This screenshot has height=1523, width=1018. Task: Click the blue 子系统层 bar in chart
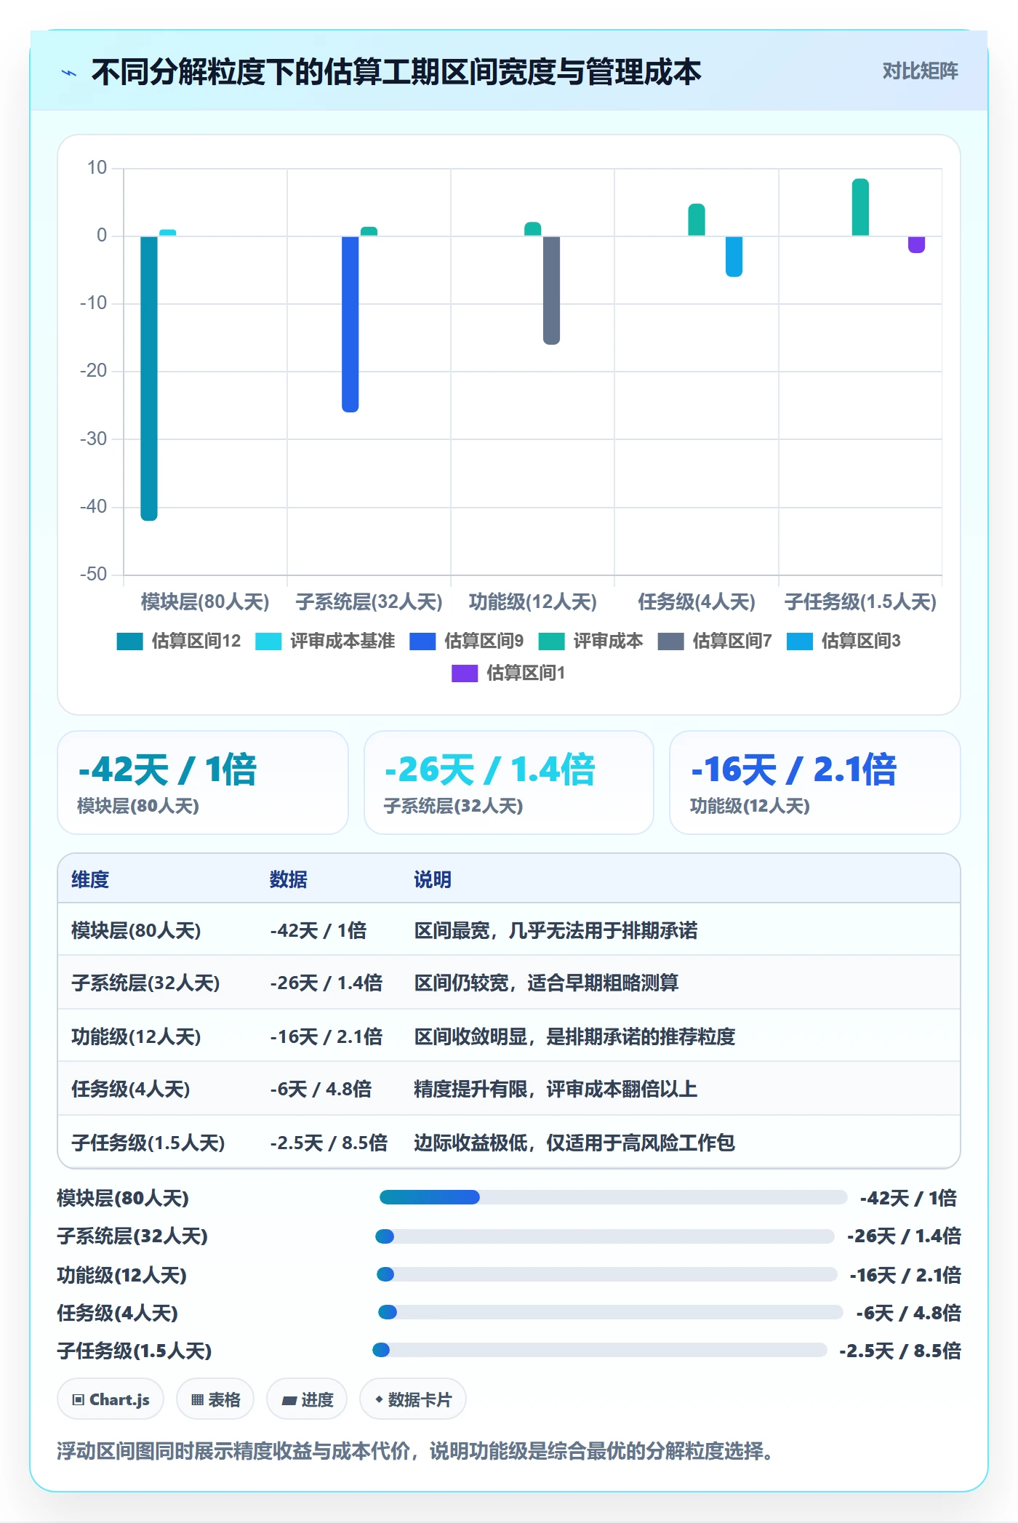pyautogui.click(x=350, y=324)
